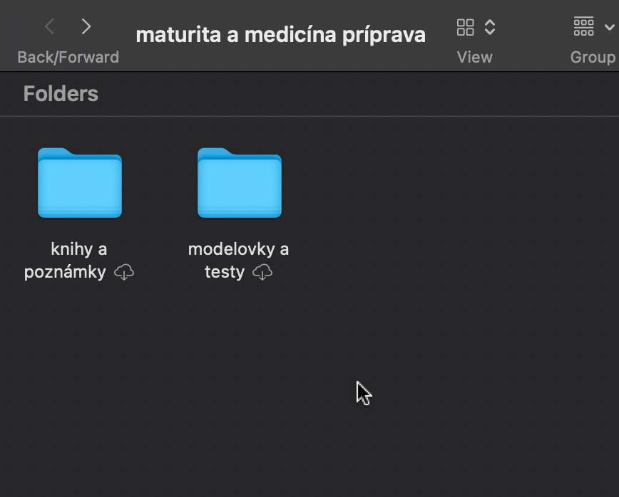Viewport: 619px width, 497px height.
Task: Collapse the Folders section header
Action: pyautogui.click(x=61, y=93)
